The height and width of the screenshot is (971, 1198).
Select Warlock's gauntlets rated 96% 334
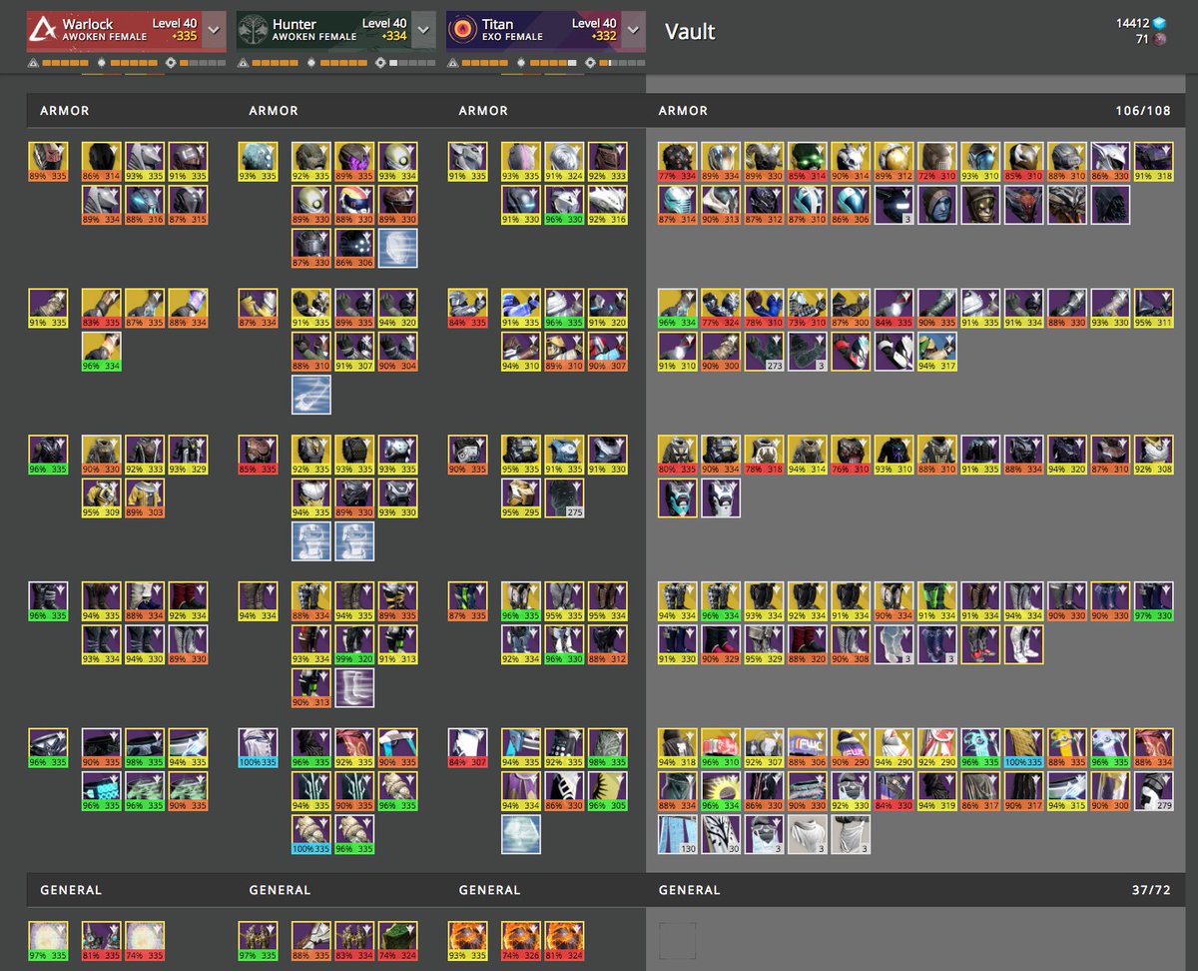pyautogui.click(x=101, y=352)
